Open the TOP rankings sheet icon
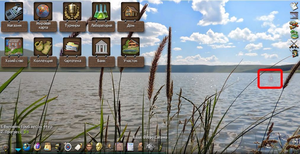 click(130, 147)
